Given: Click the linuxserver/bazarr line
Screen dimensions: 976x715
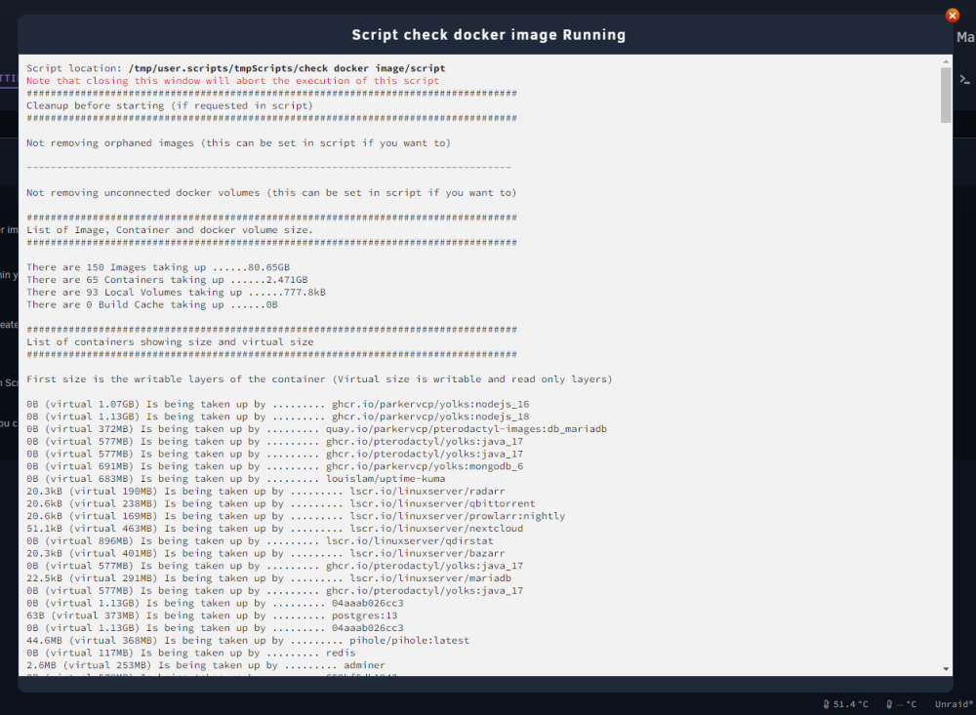Looking at the screenshot, I should pyautogui.click(x=265, y=554).
